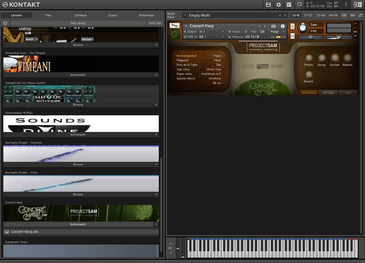This screenshot has width=365, height=263.
Task: Expand the Timpani library options arrow
Action: click(x=156, y=75)
